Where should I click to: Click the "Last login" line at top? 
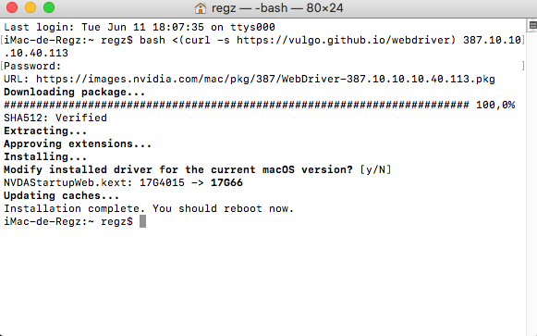pyautogui.click(x=140, y=27)
